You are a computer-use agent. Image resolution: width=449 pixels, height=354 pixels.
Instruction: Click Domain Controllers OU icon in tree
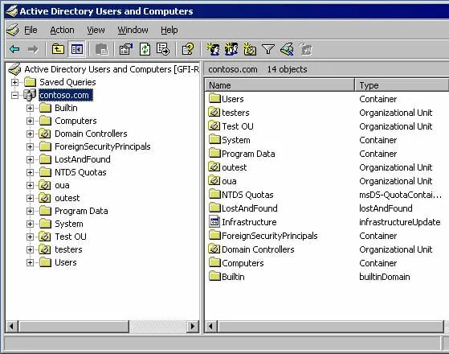(x=45, y=134)
